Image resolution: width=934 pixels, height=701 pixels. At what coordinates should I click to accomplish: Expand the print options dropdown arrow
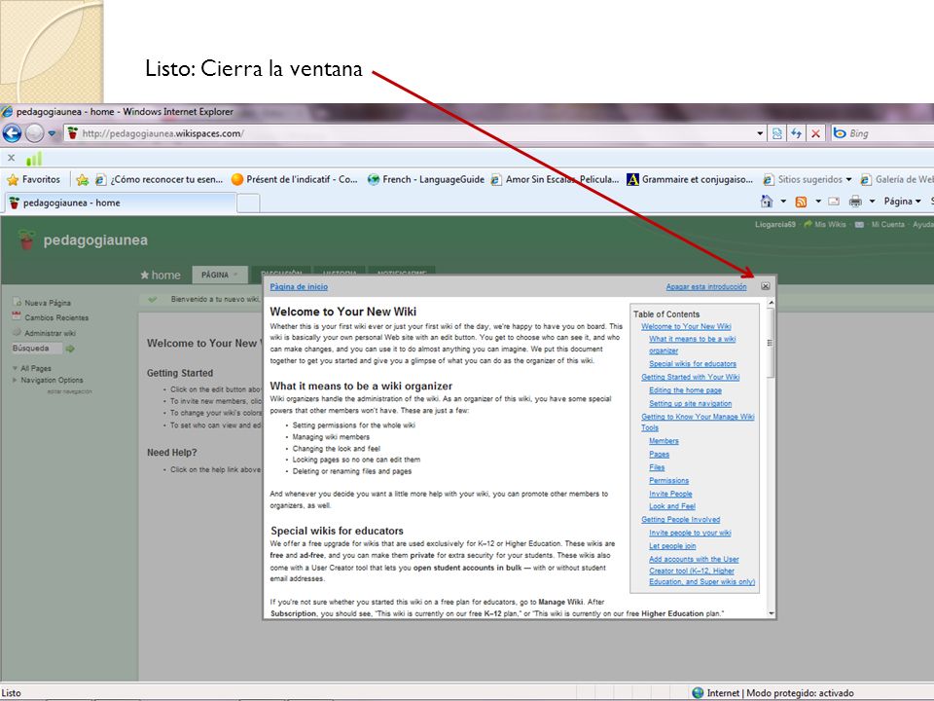click(x=872, y=202)
